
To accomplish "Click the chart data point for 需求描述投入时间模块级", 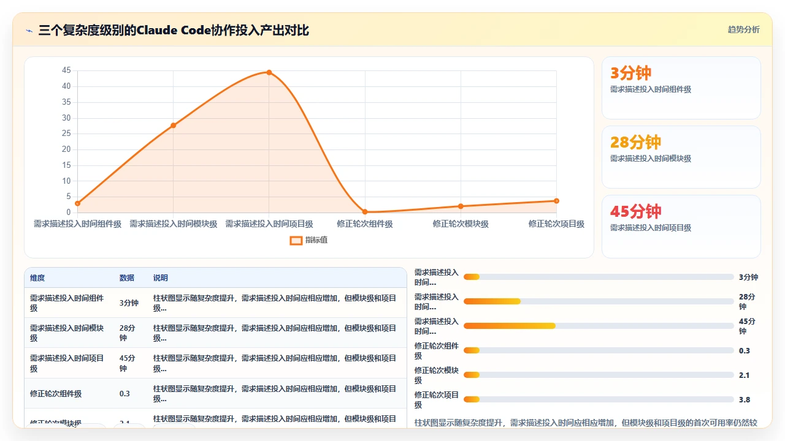I will [173, 126].
